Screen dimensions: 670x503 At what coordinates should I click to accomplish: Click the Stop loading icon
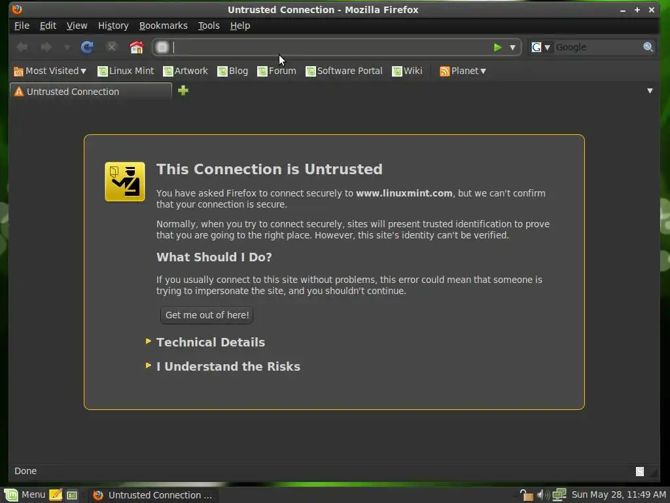[111, 47]
